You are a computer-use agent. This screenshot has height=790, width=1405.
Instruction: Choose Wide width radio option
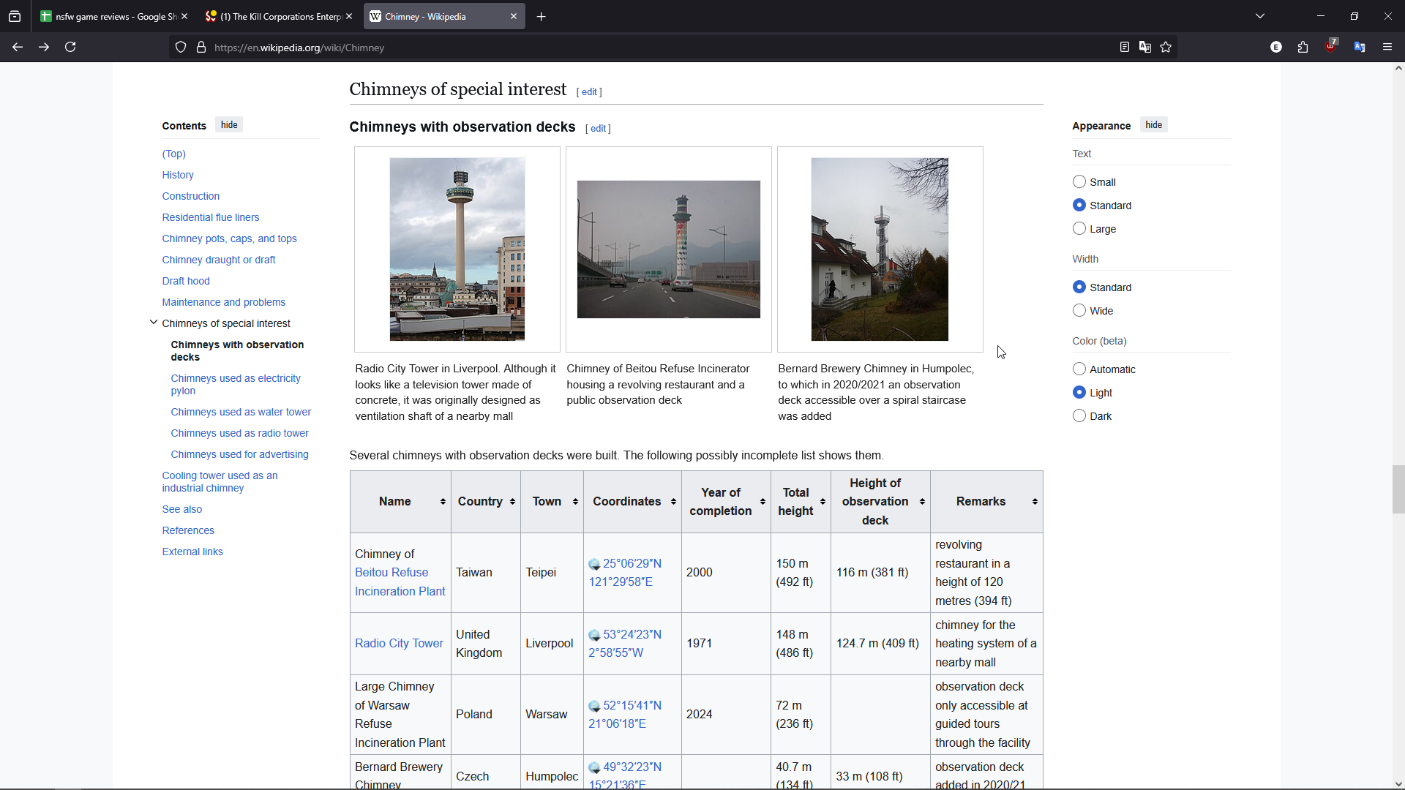tap(1079, 311)
